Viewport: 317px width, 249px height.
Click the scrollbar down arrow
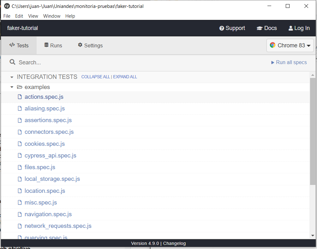point(313,235)
